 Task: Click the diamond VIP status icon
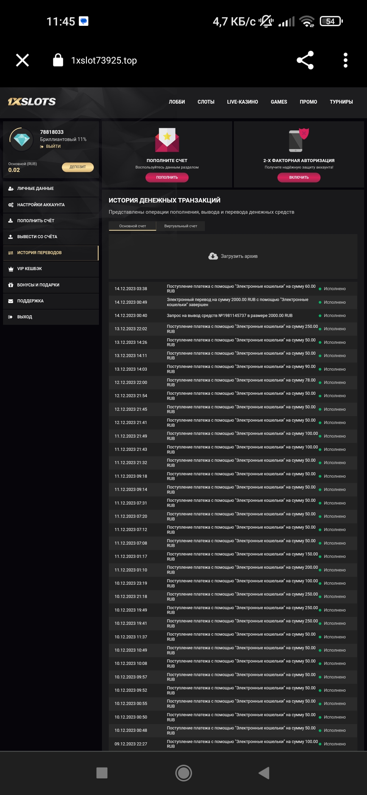point(21,139)
